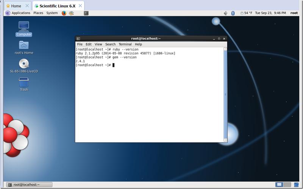Click the ruby --version command line

[x=107, y=50]
